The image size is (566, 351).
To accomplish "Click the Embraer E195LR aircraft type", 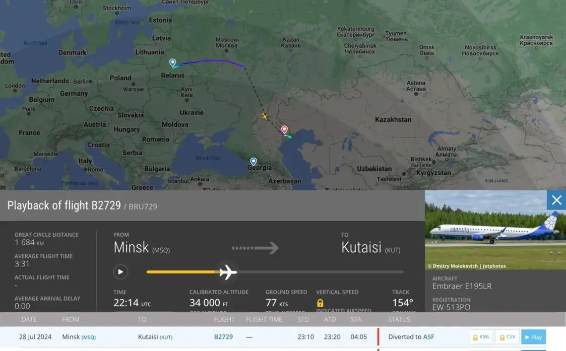I will (462, 286).
